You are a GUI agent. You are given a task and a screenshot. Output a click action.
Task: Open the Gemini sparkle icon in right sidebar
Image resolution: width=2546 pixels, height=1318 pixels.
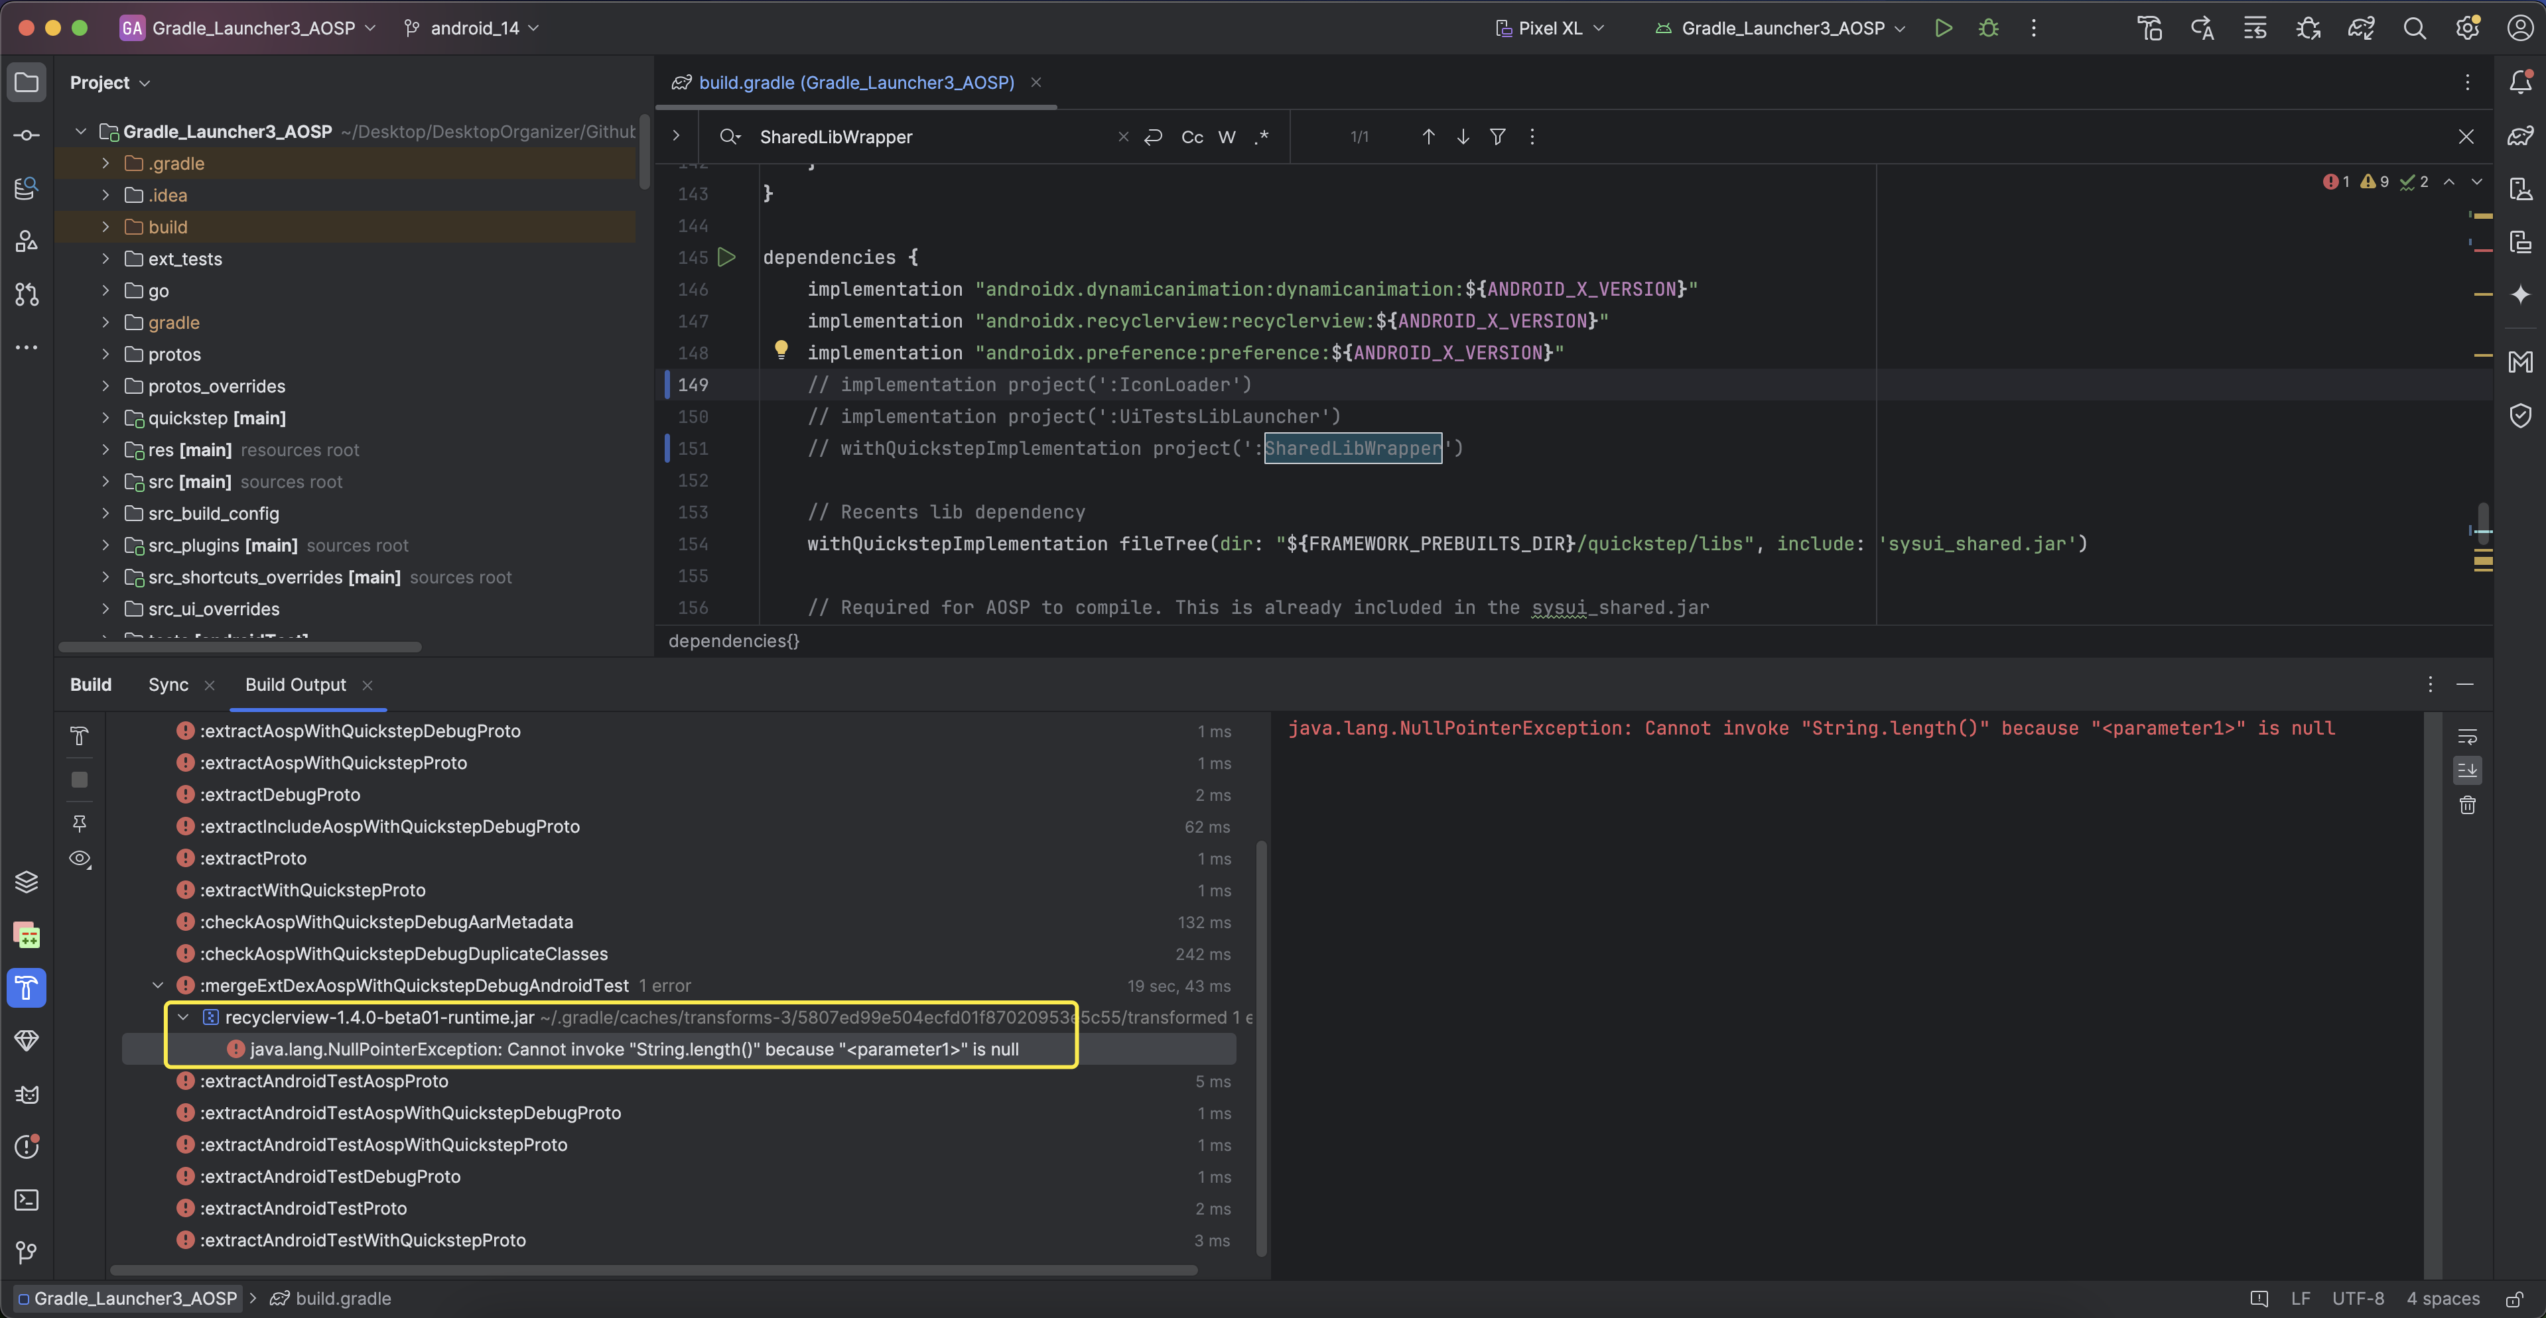point(2520,294)
